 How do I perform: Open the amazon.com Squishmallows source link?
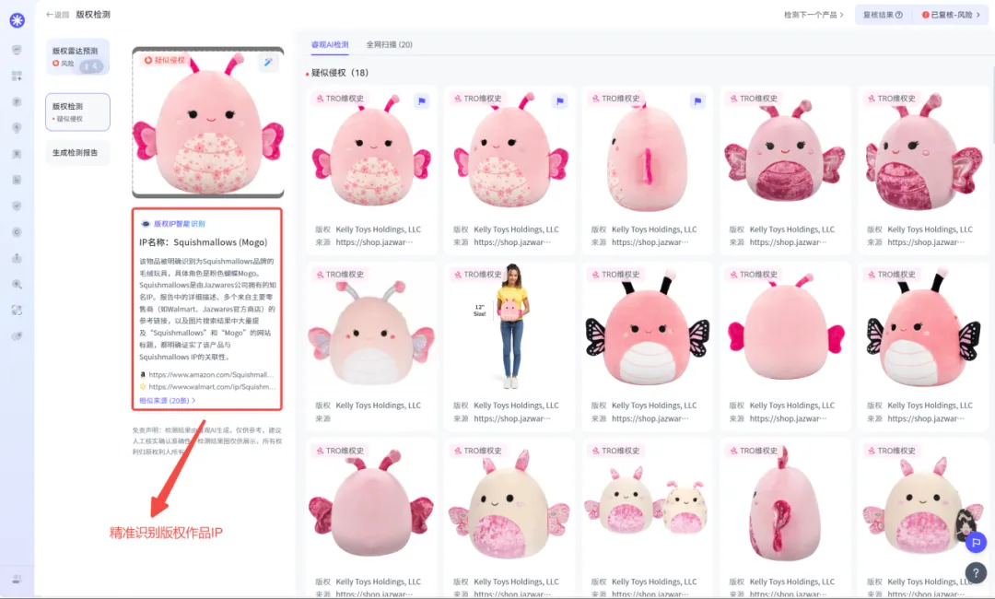[211, 375]
